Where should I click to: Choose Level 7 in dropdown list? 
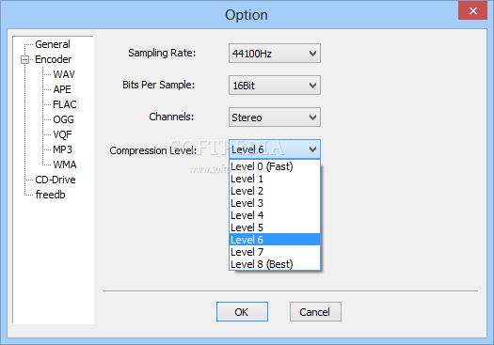click(275, 252)
